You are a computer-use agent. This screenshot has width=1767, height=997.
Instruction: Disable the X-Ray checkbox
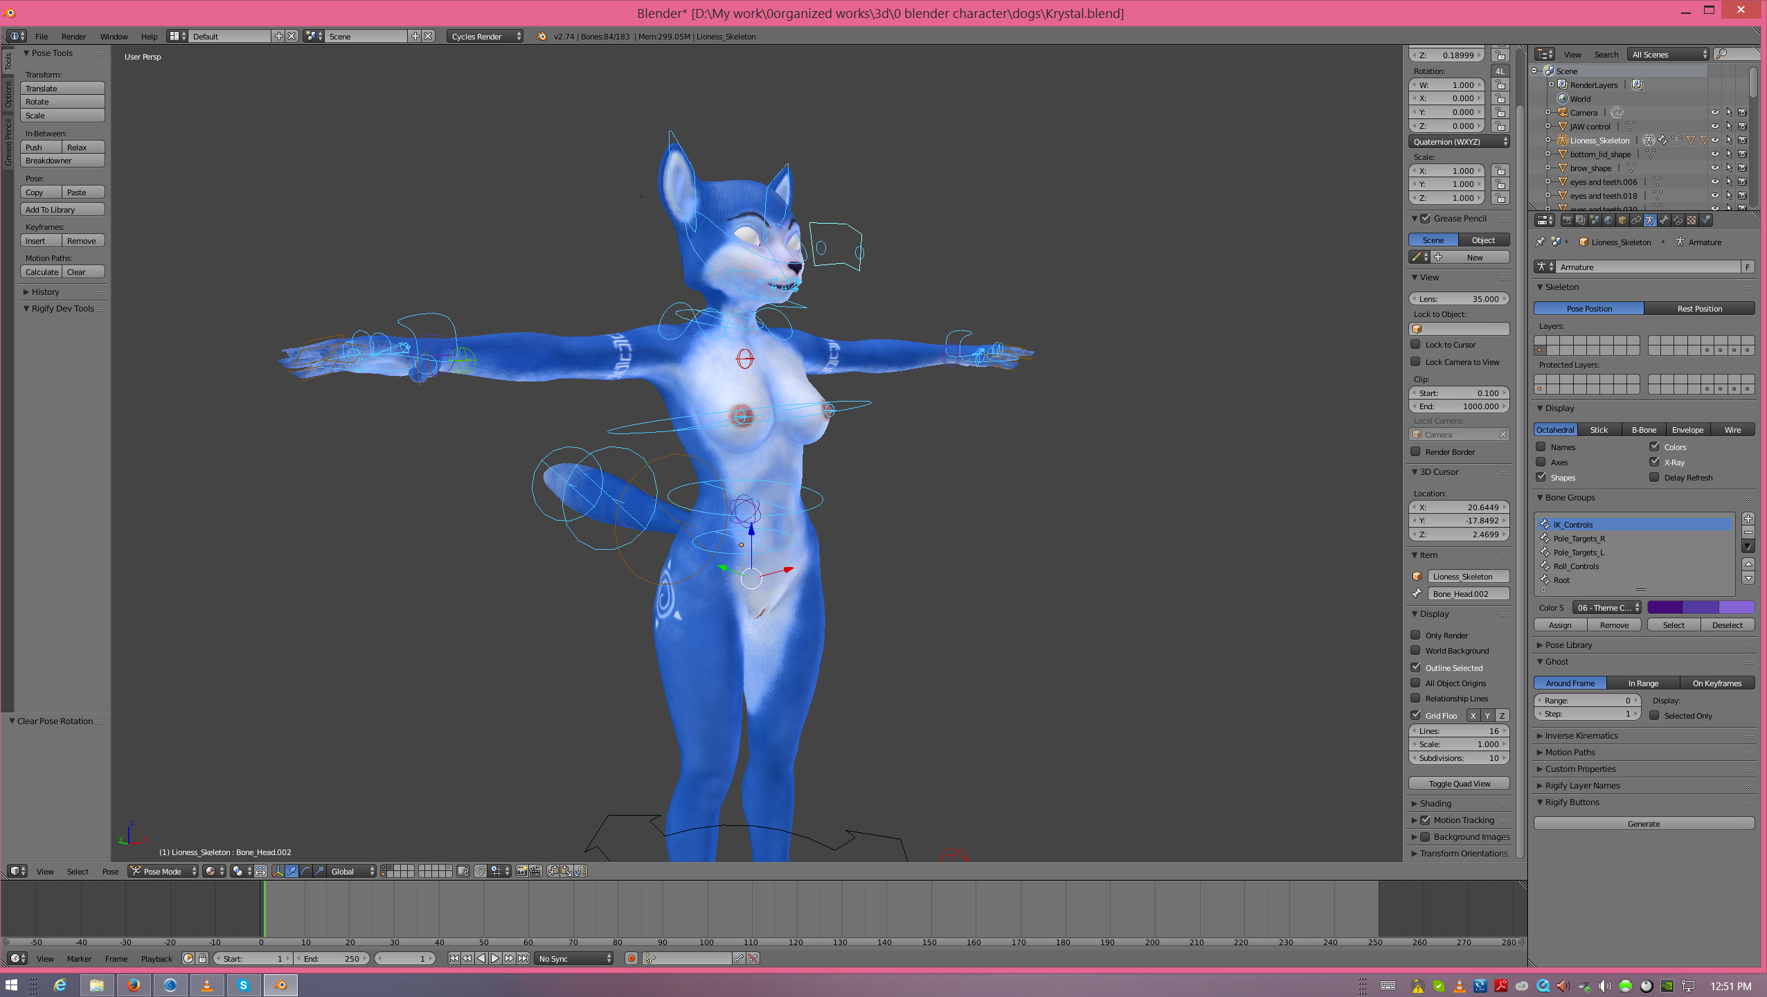click(1654, 462)
